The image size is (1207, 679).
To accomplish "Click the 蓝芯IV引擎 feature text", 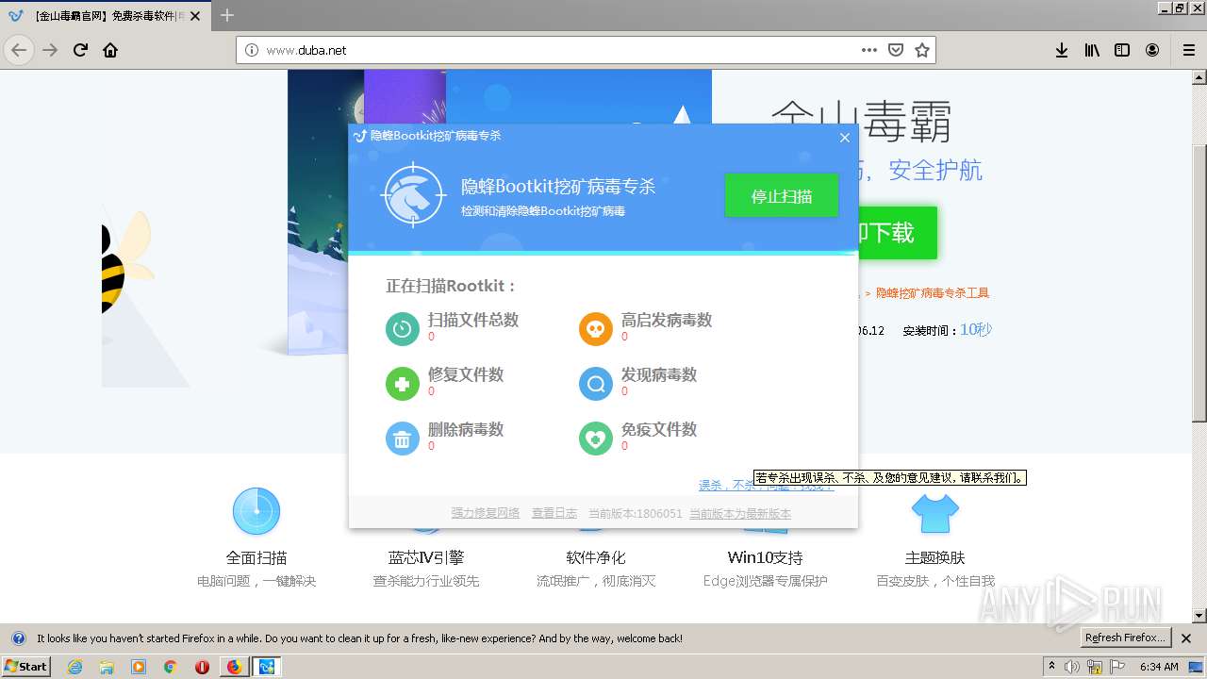I will pyautogui.click(x=426, y=557).
